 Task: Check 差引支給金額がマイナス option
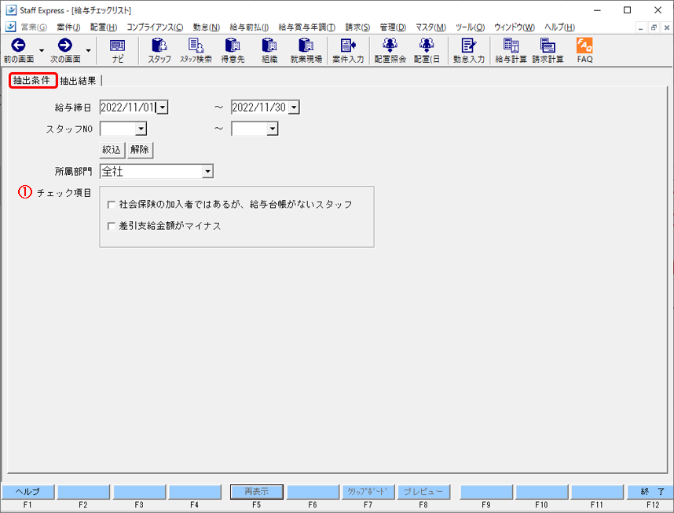[112, 226]
